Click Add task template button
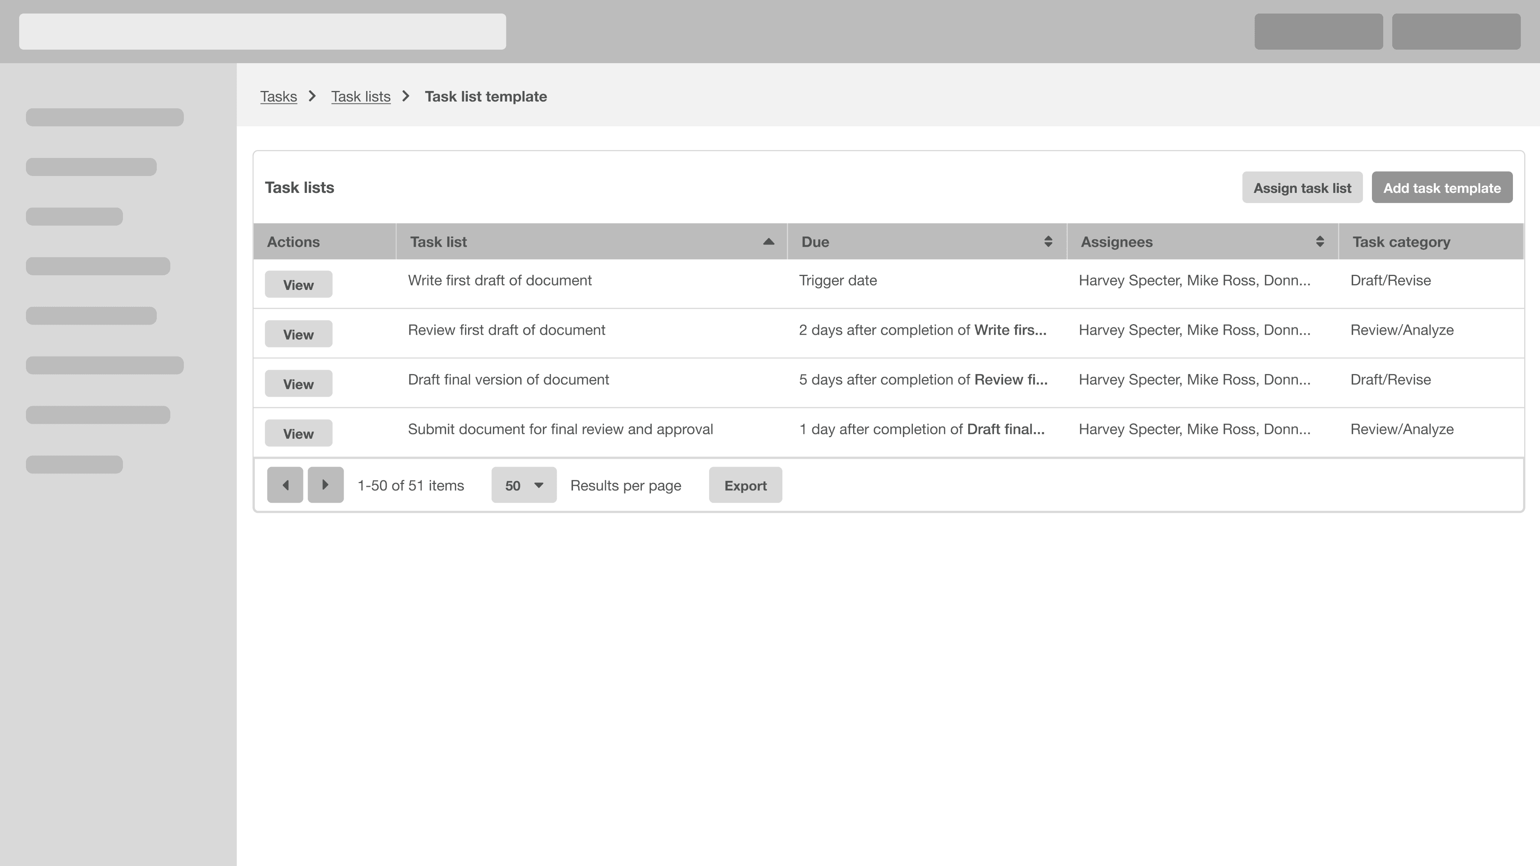The height and width of the screenshot is (866, 1540). [1441, 188]
